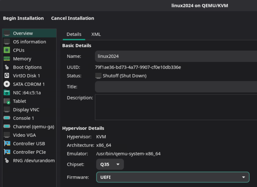This screenshot has height=187, width=257.
Task: Click the Description text area
Action: click(x=176, y=107)
